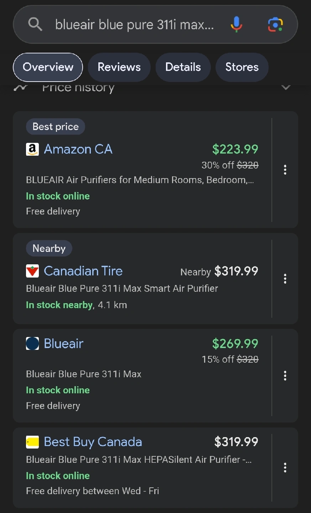Open more options for Blueair listing
311x513 pixels.
pos(285,375)
